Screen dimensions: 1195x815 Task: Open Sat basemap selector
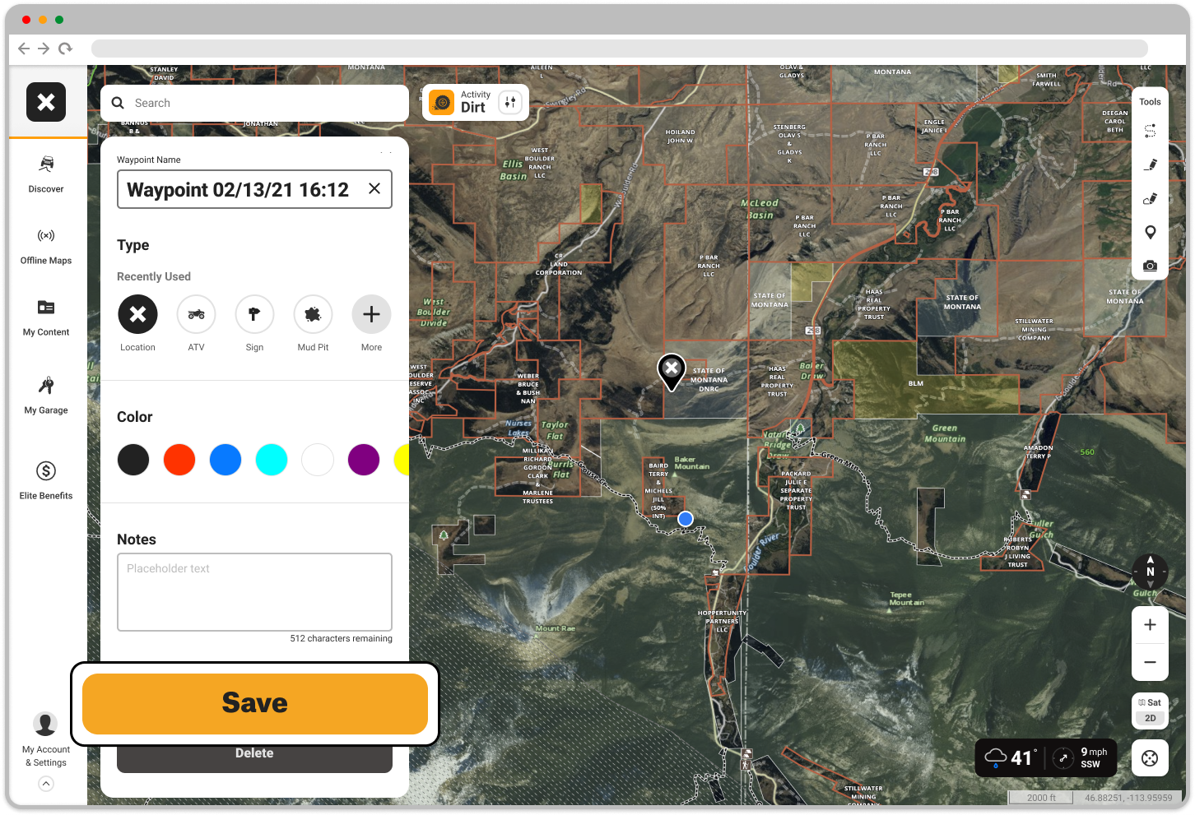(x=1150, y=702)
